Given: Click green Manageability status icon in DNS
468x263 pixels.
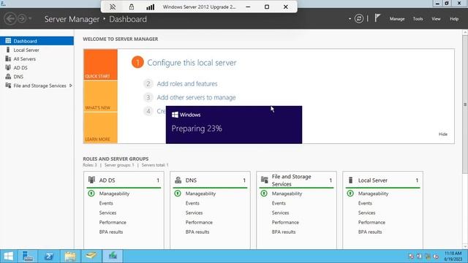Looking at the screenshot, I should [178, 193].
